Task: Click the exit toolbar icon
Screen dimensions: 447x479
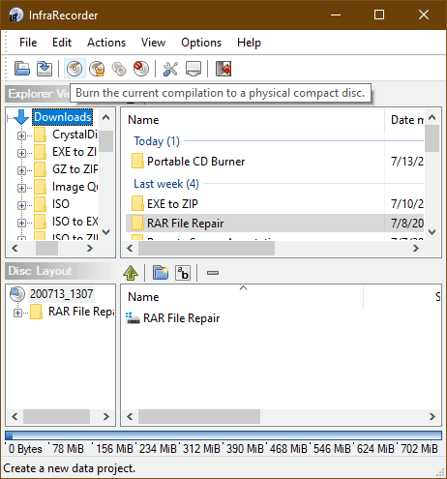Action: pos(223,69)
